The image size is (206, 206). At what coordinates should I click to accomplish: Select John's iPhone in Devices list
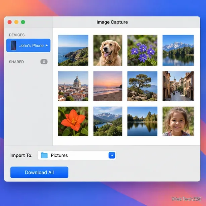point(28,45)
